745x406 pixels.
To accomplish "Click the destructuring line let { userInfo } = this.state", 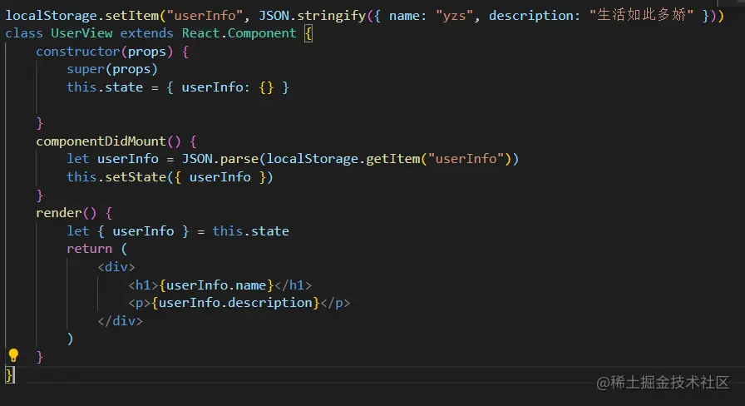I will tap(178, 231).
